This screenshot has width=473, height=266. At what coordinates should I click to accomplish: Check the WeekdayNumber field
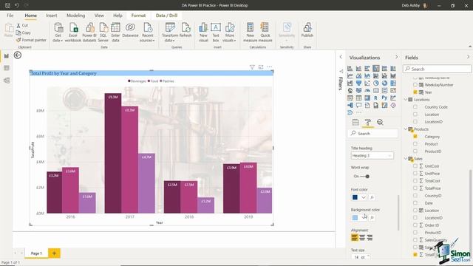click(x=415, y=85)
